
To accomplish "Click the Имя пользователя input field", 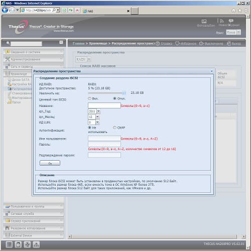I will pyautogui.click(x=104, y=139).
